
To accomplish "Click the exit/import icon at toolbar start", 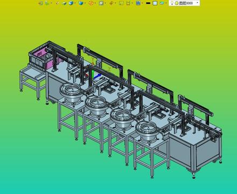I will point(40,3).
